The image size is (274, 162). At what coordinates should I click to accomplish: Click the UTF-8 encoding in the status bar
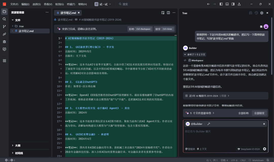tap(234, 160)
